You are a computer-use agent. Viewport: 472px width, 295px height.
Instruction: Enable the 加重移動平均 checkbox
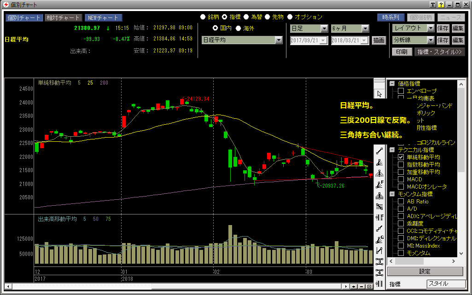401,172
